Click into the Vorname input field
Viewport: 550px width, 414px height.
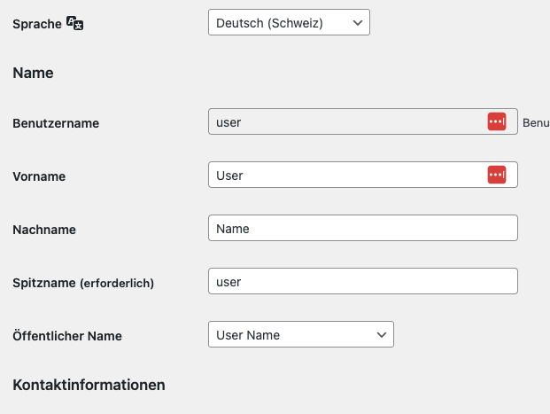(345, 176)
